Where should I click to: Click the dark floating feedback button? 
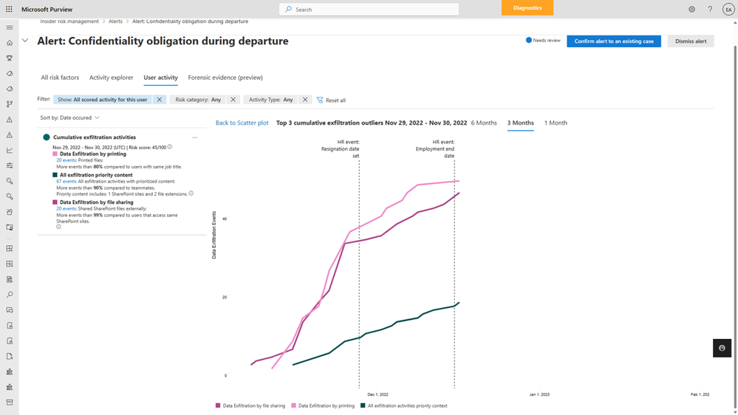722,349
